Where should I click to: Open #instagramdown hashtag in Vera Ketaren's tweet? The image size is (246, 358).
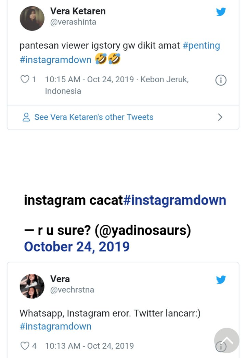point(55,60)
